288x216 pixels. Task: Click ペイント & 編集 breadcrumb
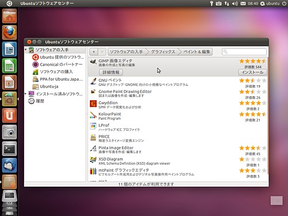[197, 52]
